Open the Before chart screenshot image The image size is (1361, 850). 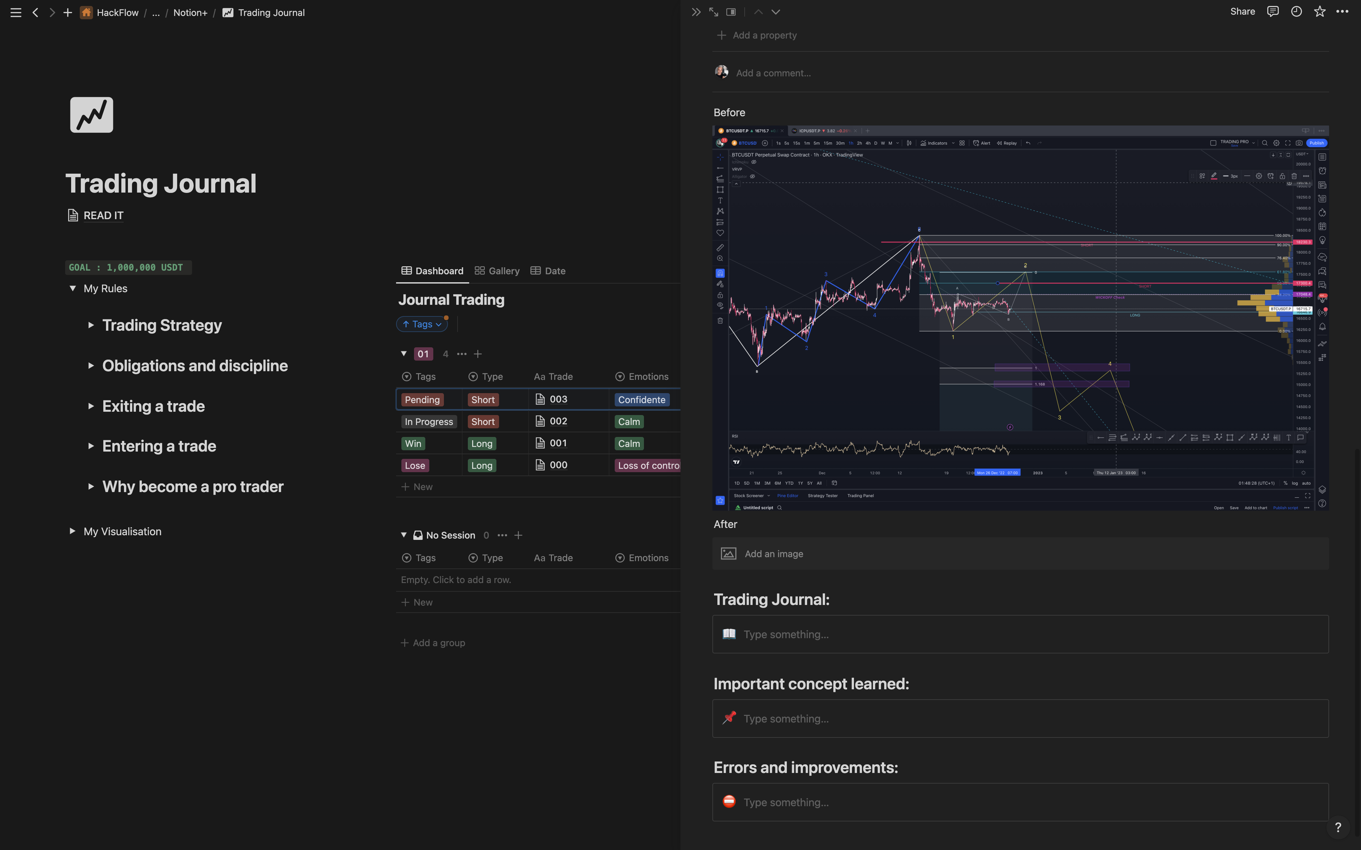1020,318
